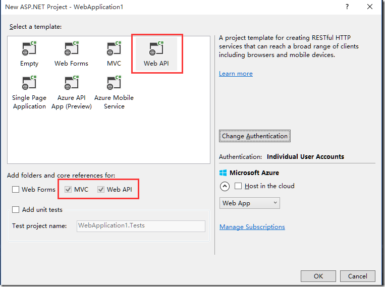Click the Change Authentication button
385x287 pixels.
coord(255,136)
